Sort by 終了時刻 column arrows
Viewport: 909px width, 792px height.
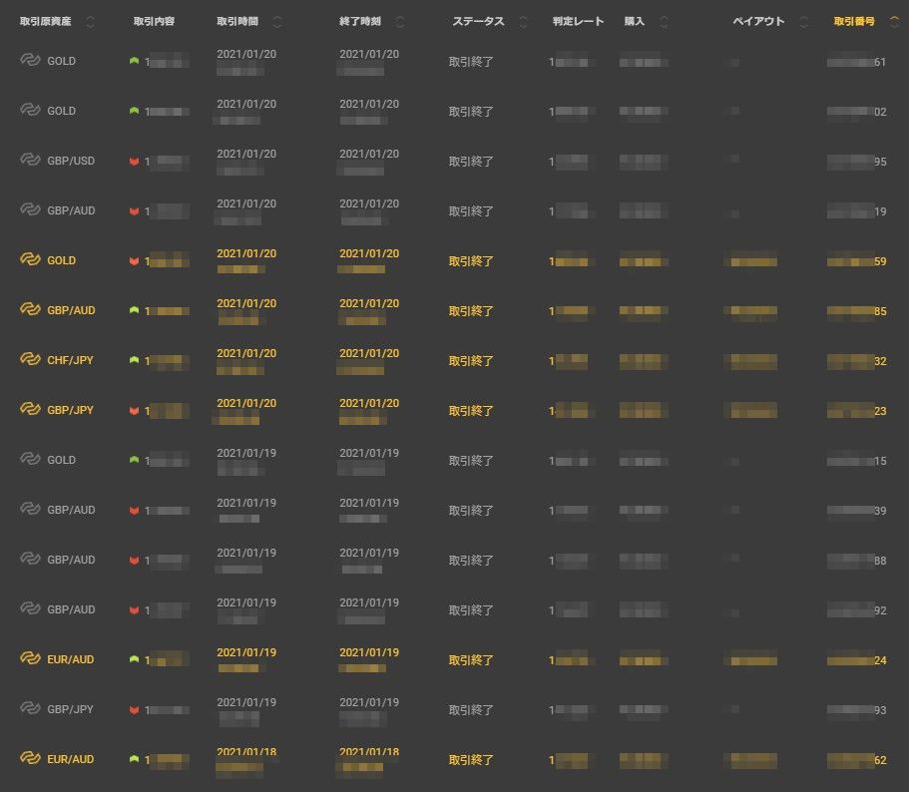400,22
